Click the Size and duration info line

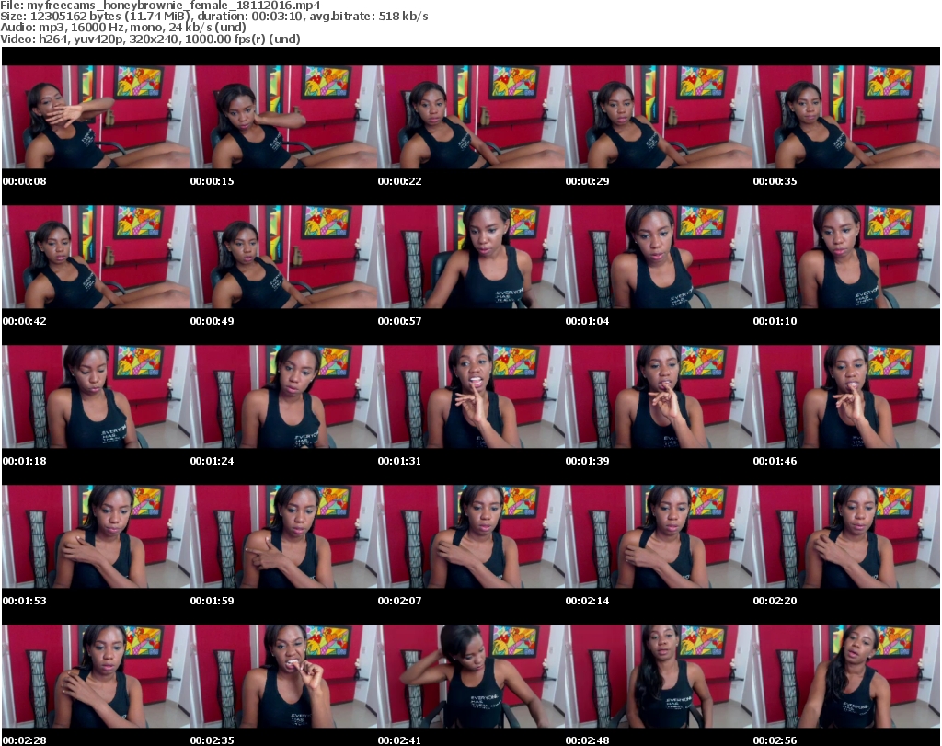coord(213,17)
